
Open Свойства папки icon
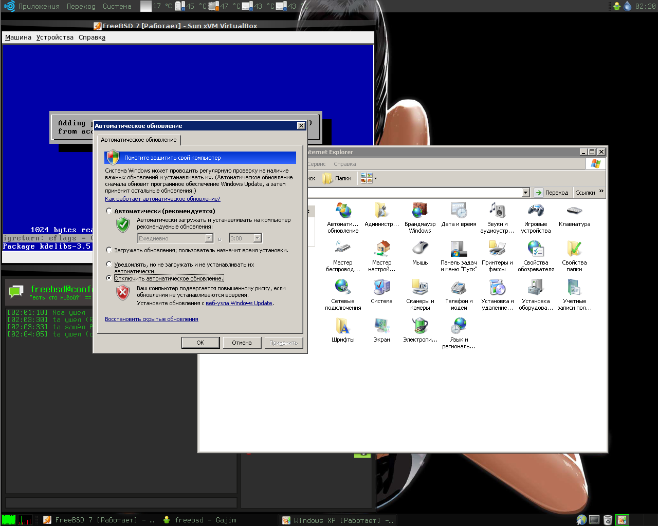[x=574, y=256]
